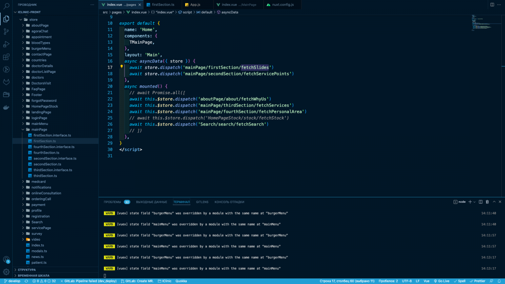Click GitLab Pipeline failed status item

88,281
